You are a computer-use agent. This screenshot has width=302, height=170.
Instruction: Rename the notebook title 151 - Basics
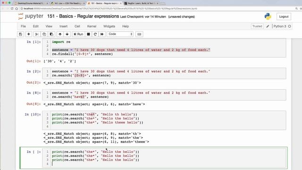83,16
